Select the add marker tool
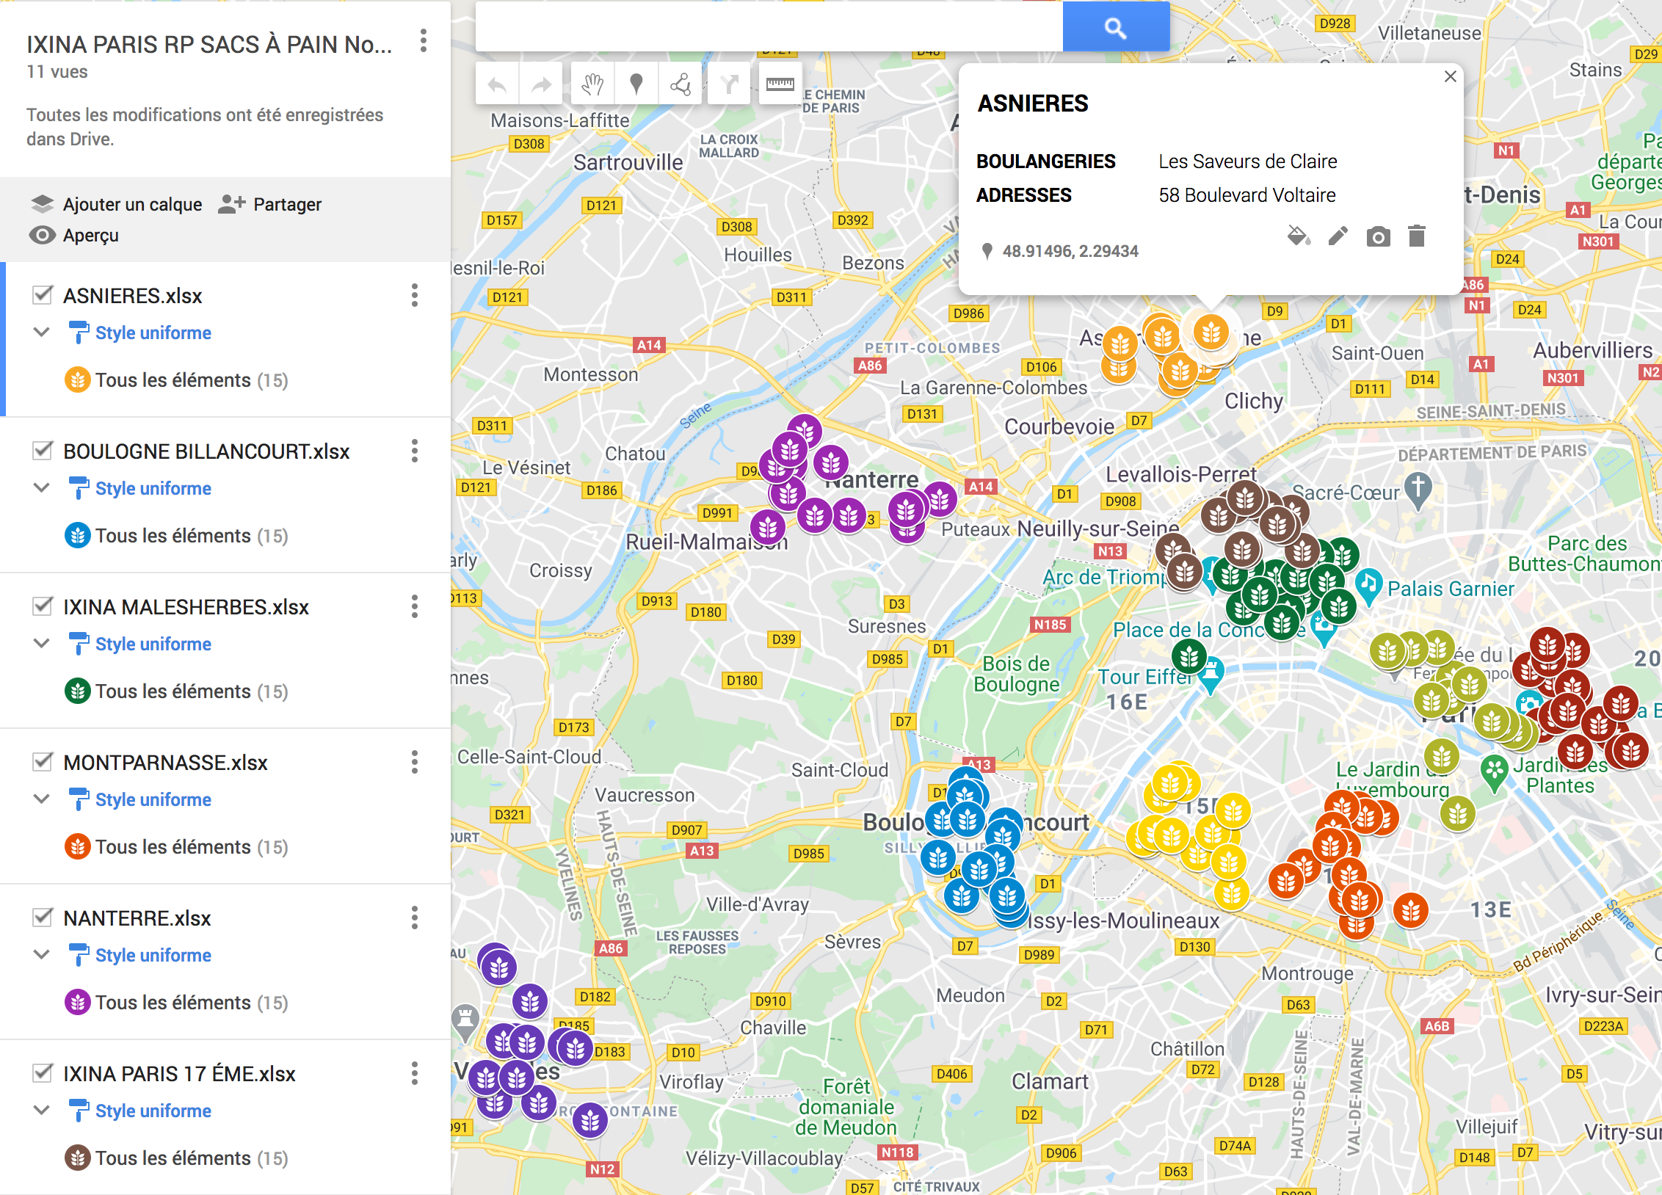1662x1195 pixels. tap(636, 85)
